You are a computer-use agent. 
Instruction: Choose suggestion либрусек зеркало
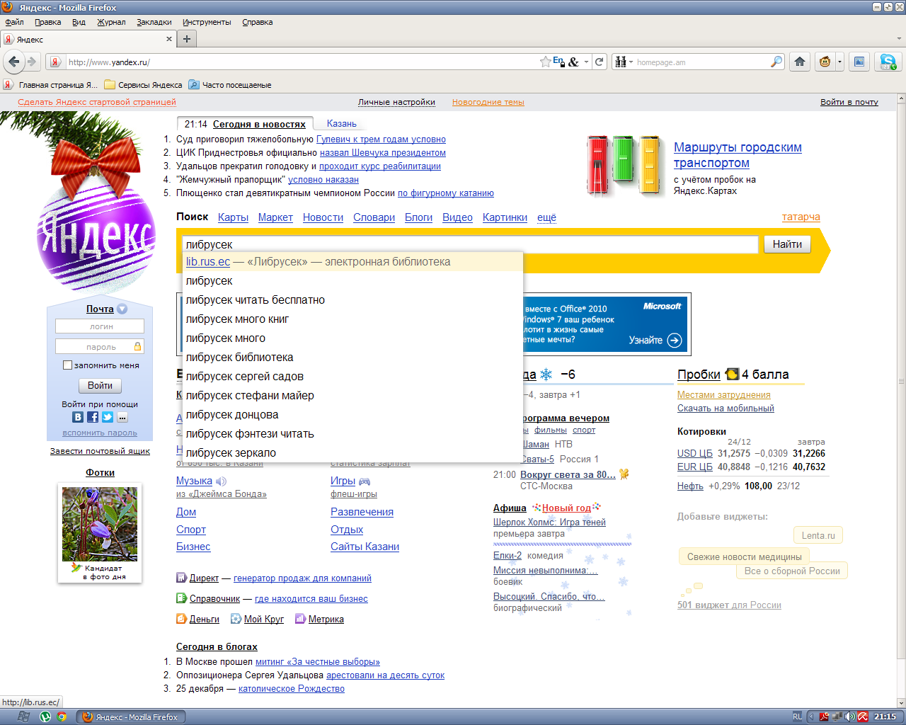[x=353, y=453]
